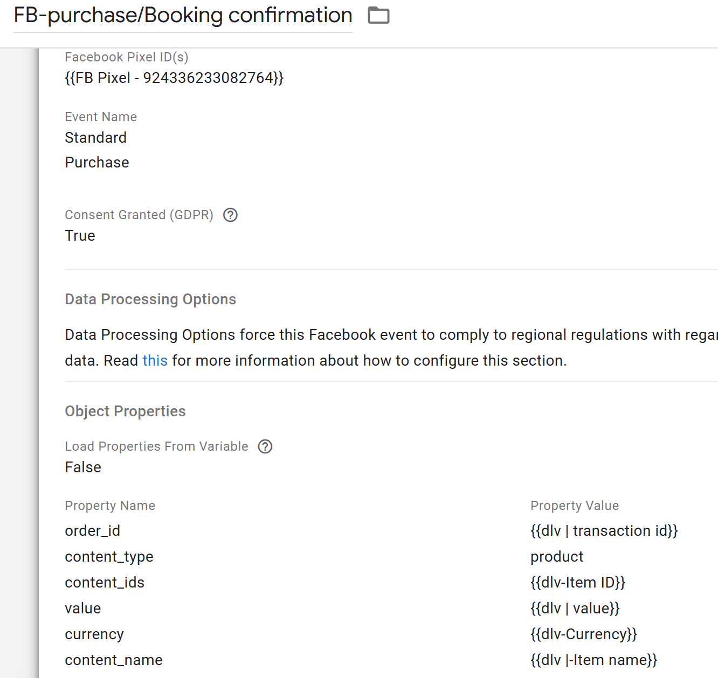This screenshot has width=718, height=678.
Task: Open help for Consent Granted (GDPR)
Action: (231, 215)
